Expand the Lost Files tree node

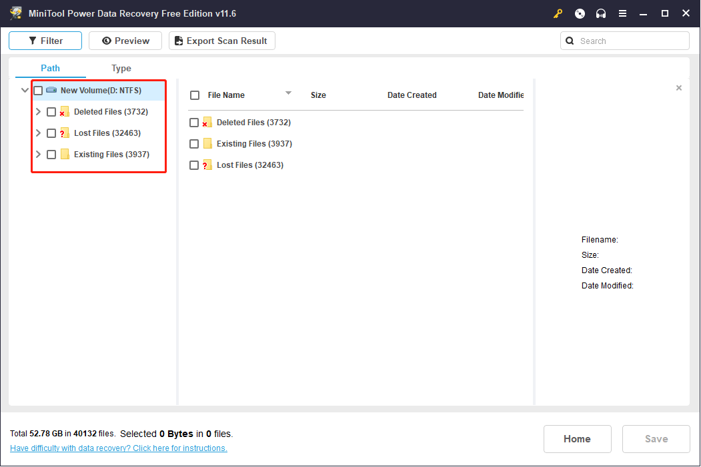click(x=38, y=133)
